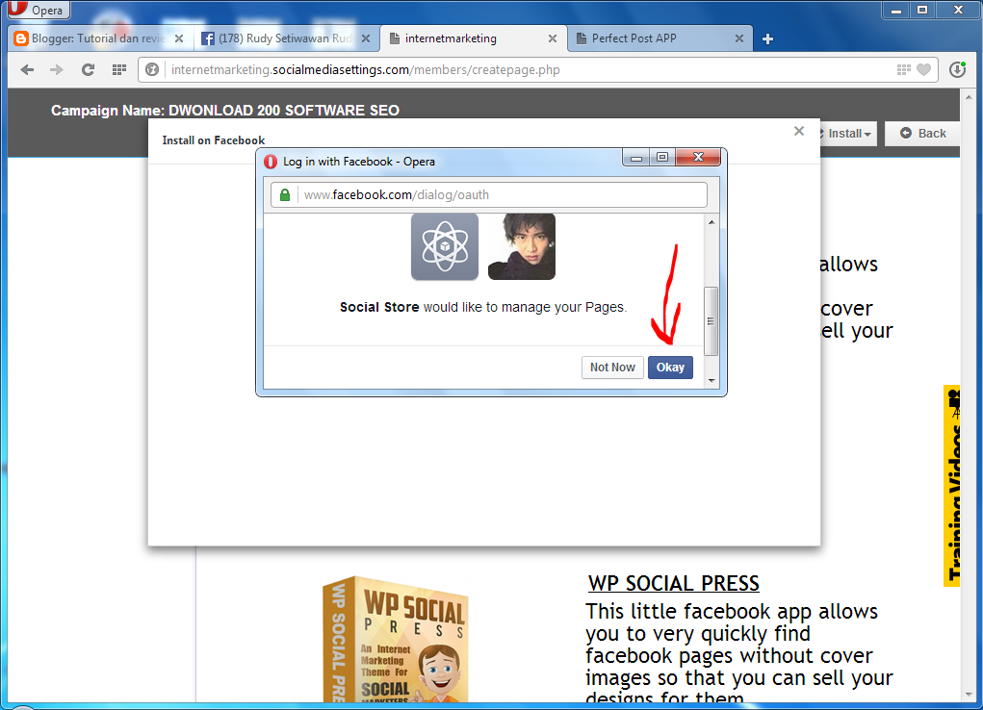The height and width of the screenshot is (710, 983).
Task: Click the heart bookmark icon
Action: [x=923, y=69]
